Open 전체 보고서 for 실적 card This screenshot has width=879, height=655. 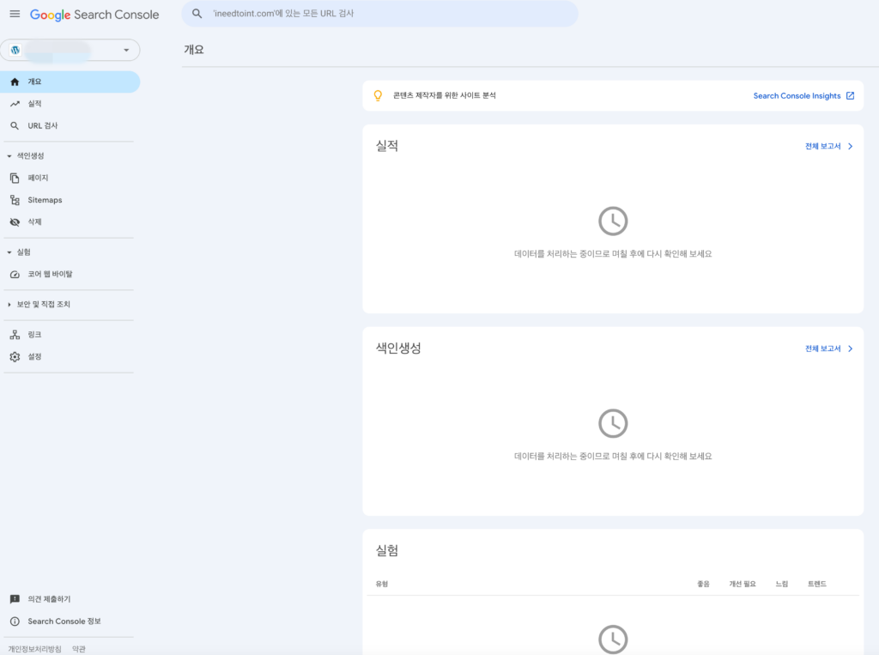(x=823, y=146)
